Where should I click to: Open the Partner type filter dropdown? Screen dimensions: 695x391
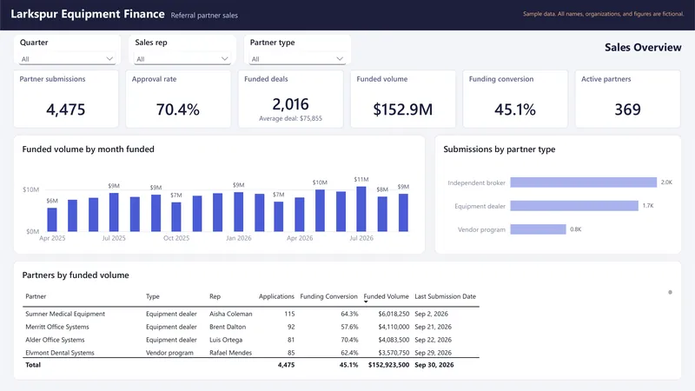tap(297, 59)
